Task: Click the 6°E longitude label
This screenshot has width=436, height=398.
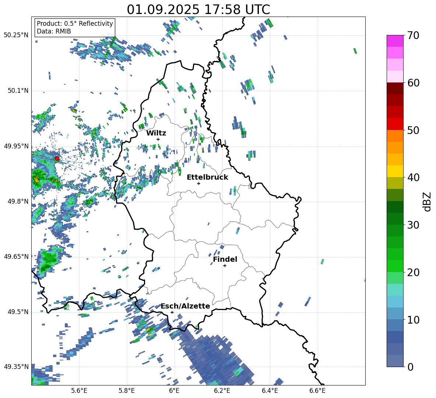Action: click(174, 391)
